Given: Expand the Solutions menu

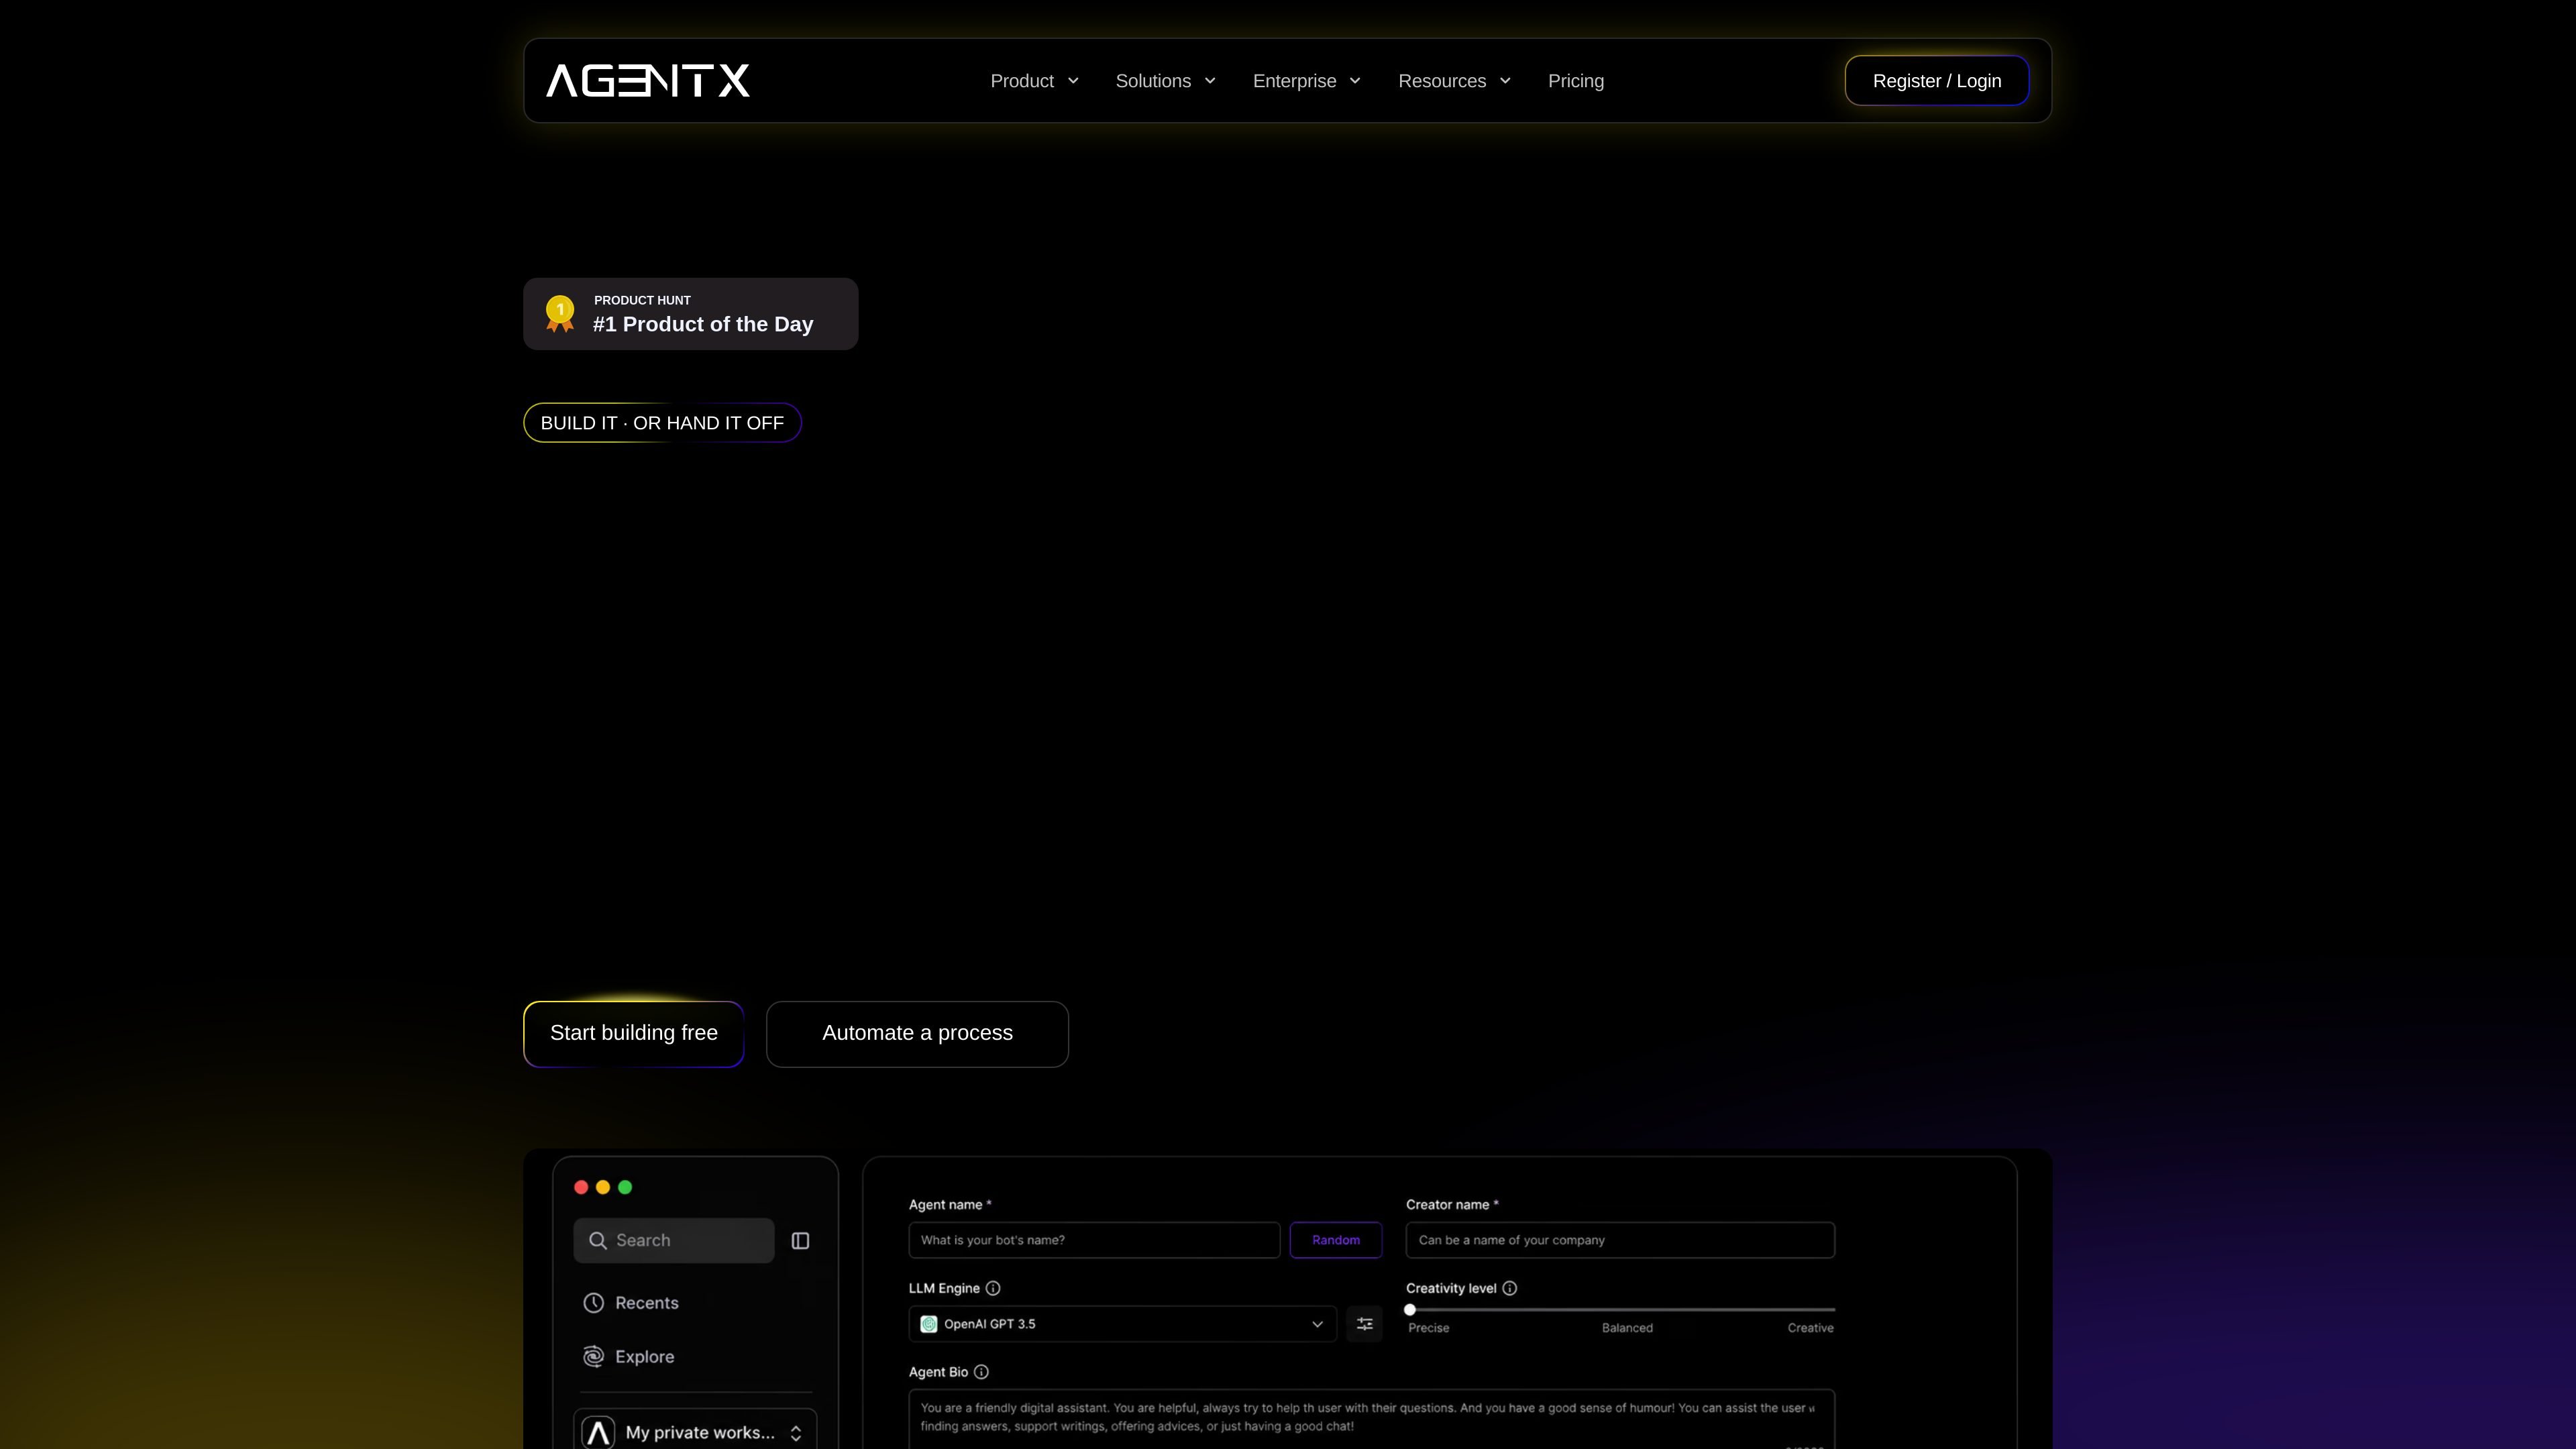Looking at the screenshot, I should point(1165,81).
